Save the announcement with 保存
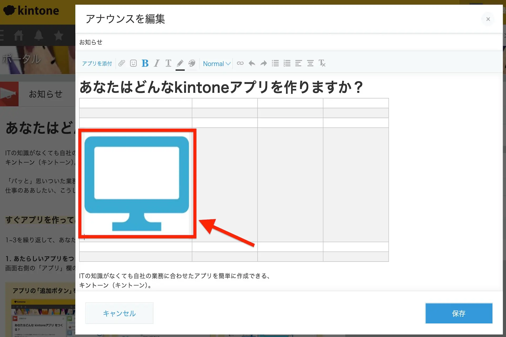Screen dimensions: 506x337 click(x=459, y=313)
